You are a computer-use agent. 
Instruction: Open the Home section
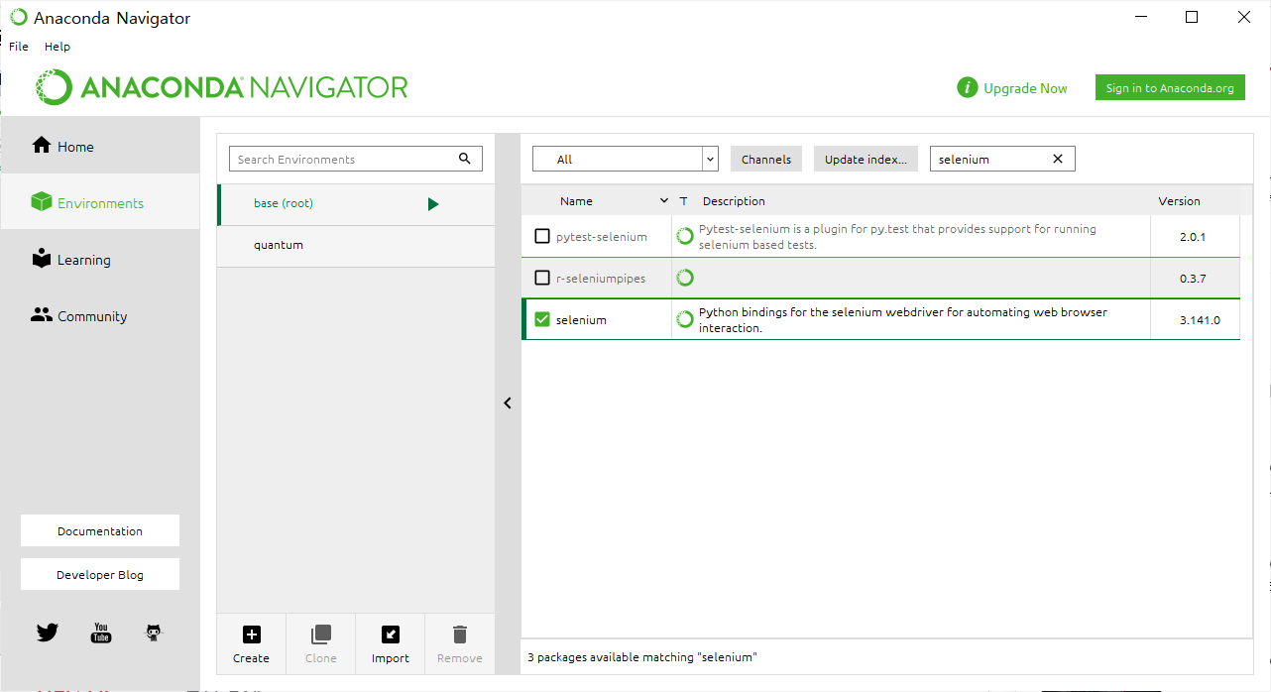point(99,146)
